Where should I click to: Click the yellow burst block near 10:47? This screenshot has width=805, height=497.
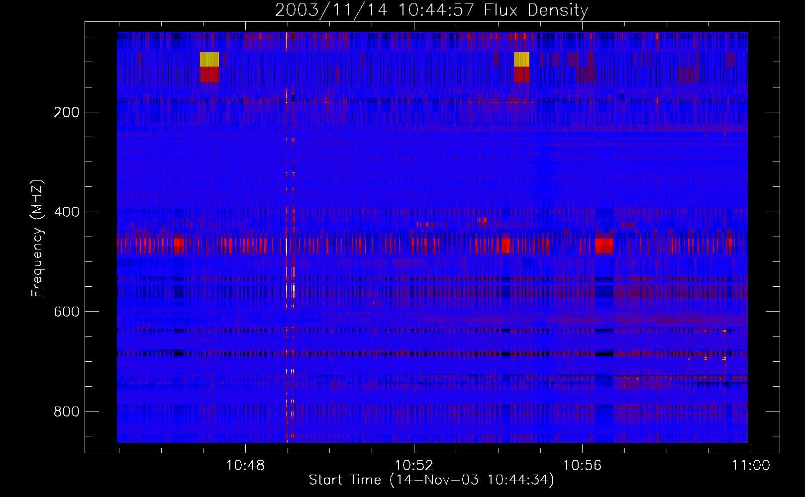tap(209, 59)
